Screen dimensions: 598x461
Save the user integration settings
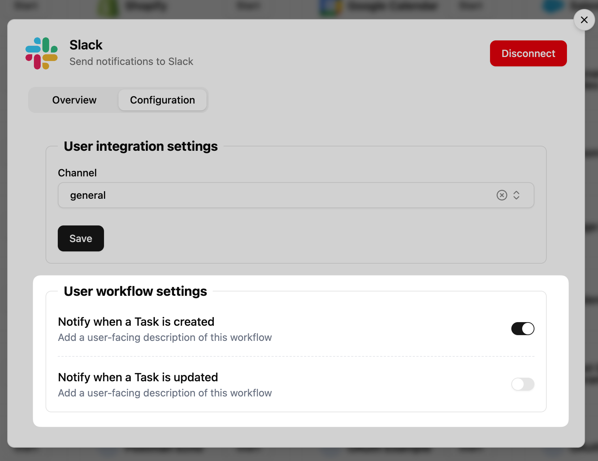coord(81,238)
